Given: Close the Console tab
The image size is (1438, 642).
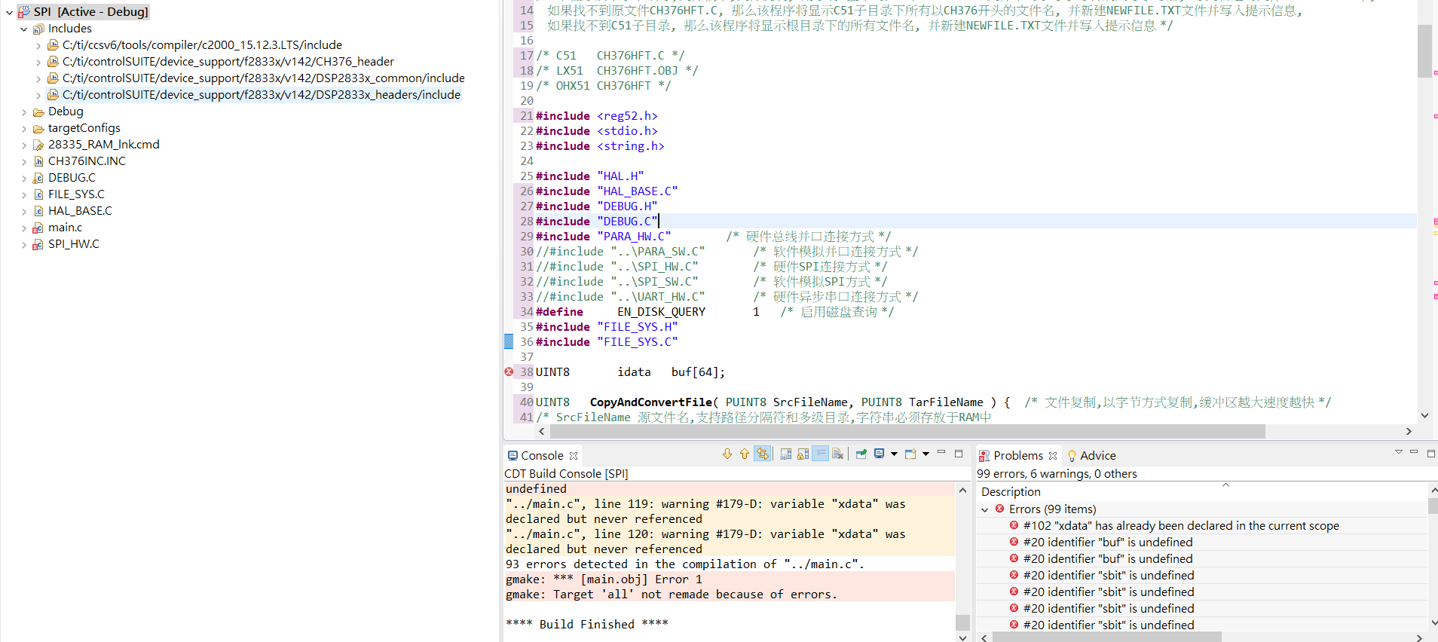Looking at the screenshot, I should tap(574, 456).
